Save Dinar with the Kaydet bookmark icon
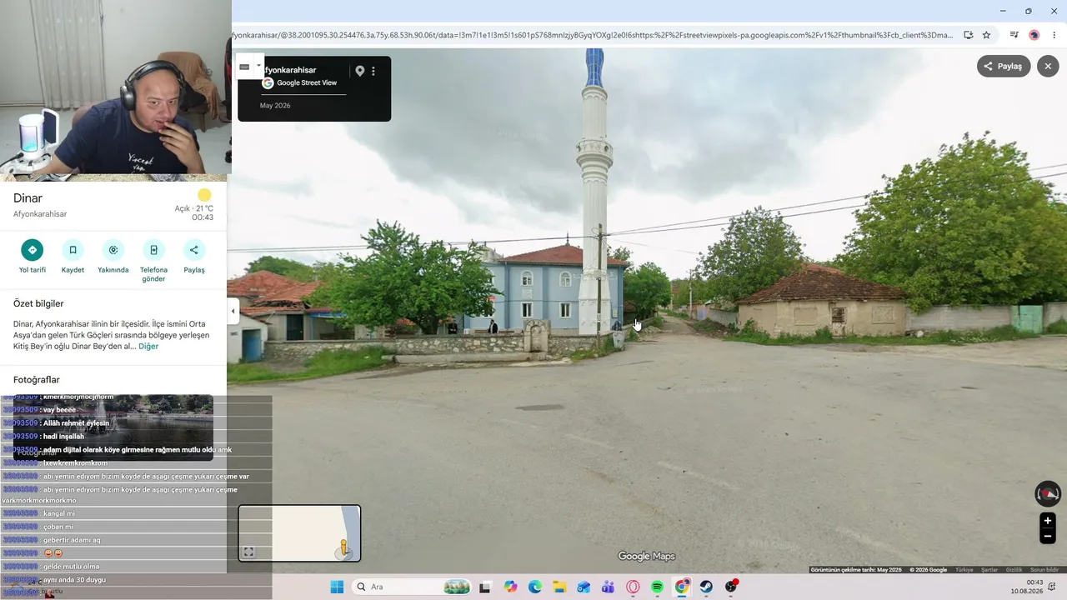The image size is (1067, 600). click(73, 250)
